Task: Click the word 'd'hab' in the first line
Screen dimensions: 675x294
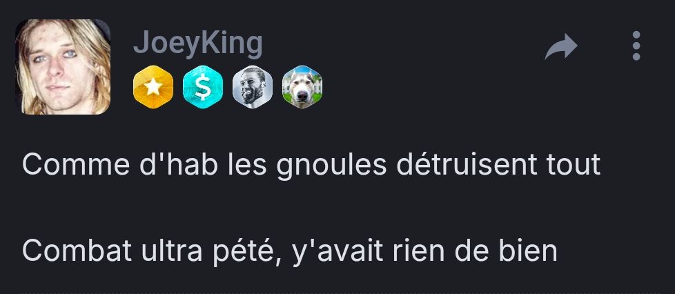Action: 179,164
